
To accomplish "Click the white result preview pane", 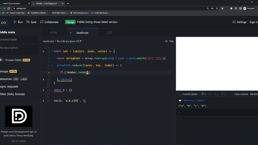I will tap(217, 64).
